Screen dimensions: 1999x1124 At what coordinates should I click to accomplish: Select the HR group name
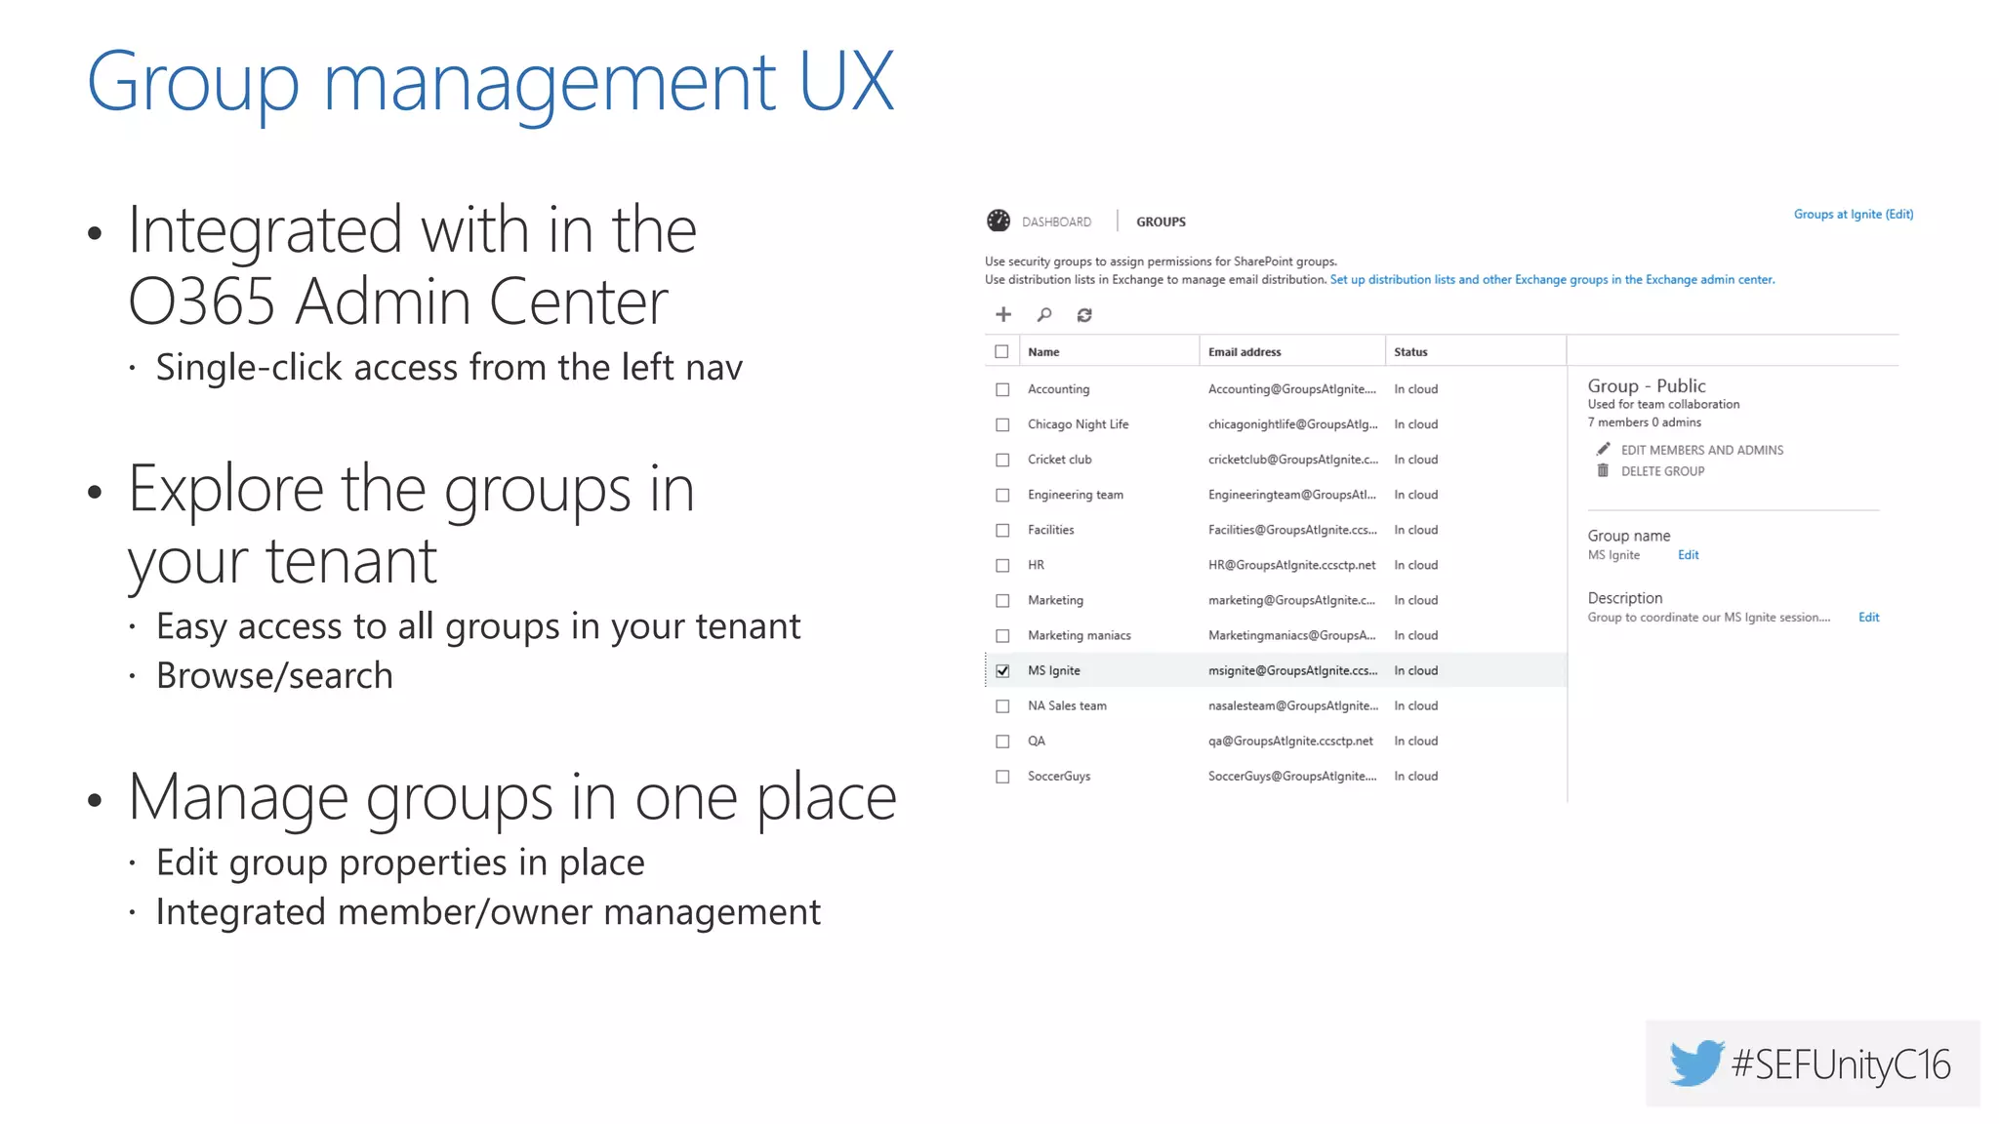(x=1036, y=564)
